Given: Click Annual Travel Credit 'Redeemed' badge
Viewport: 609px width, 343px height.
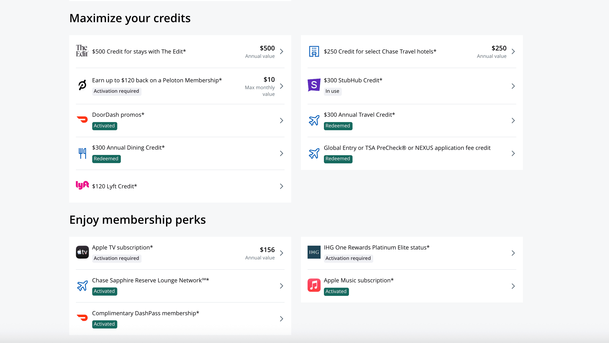Looking at the screenshot, I should coord(338,126).
